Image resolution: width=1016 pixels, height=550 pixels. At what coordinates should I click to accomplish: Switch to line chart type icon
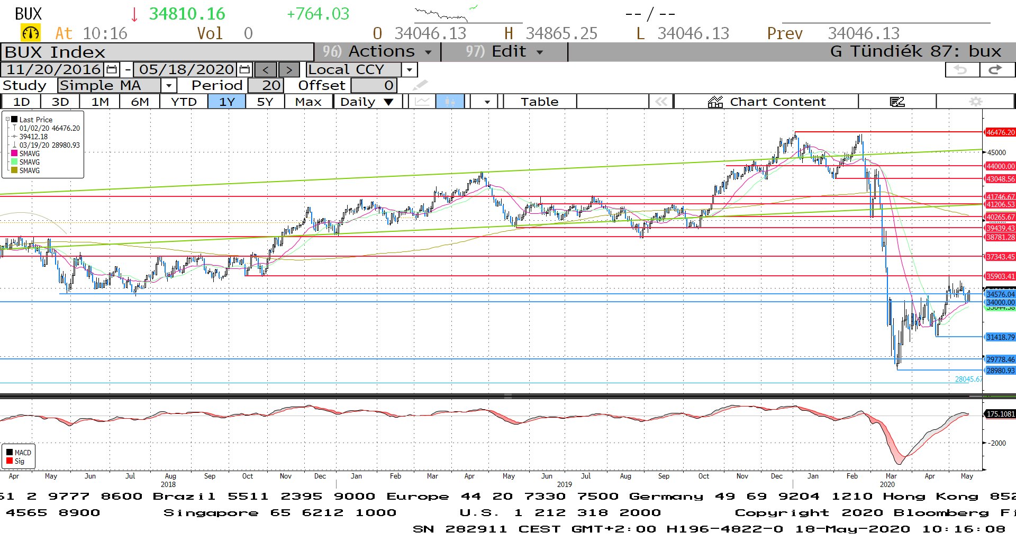[422, 102]
